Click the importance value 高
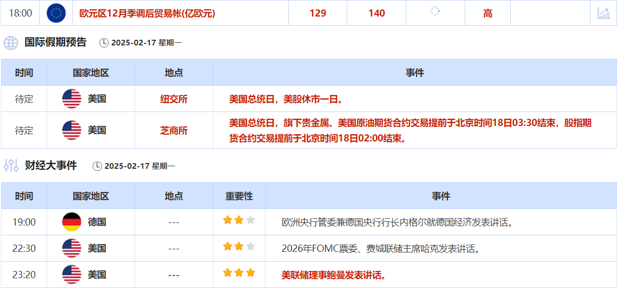Image resolution: width=618 pixels, height=288 pixels. pyautogui.click(x=488, y=13)
